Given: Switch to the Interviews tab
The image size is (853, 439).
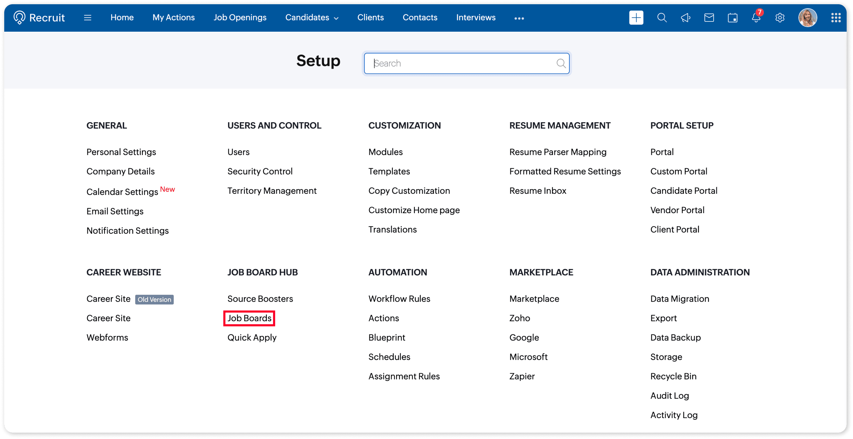Looking at the screenshot, I should pos(475,17).
